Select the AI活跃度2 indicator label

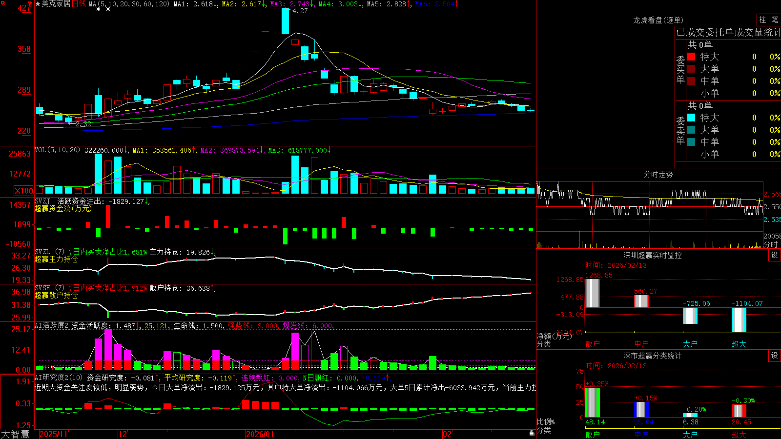(x=52, y=326)
